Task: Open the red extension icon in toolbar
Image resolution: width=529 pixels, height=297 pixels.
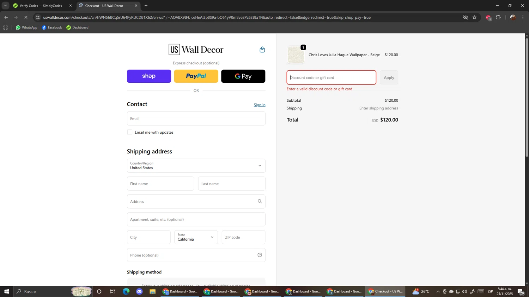Action: [x=488, y=18]
